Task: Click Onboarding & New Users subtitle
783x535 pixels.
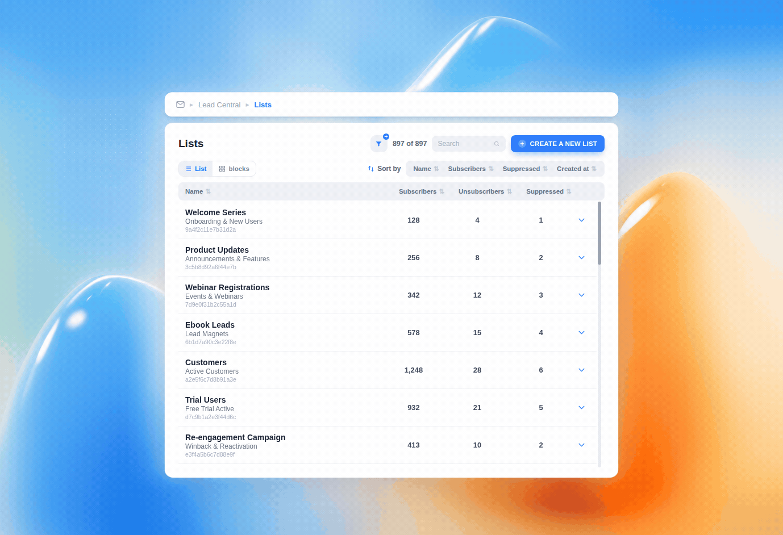Action: point(224,221)
